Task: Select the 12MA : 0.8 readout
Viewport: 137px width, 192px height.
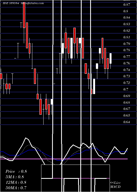Action: 16,182
